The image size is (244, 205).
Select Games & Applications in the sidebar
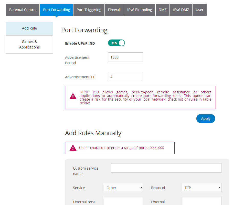29,44
